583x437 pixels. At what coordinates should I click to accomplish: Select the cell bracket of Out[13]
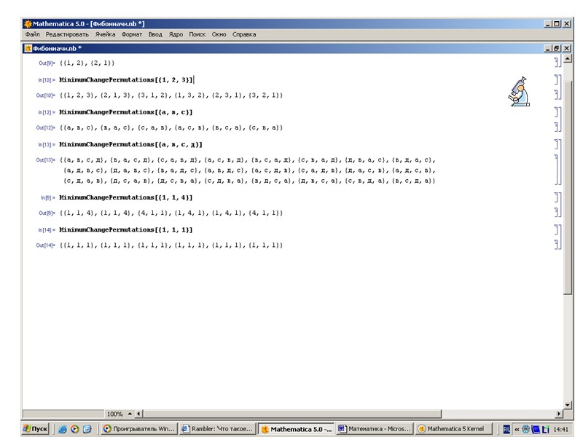557,170
